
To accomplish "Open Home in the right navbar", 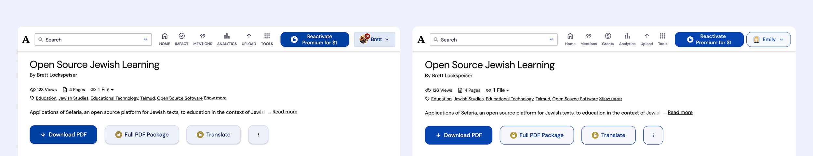I will (570, 39).
